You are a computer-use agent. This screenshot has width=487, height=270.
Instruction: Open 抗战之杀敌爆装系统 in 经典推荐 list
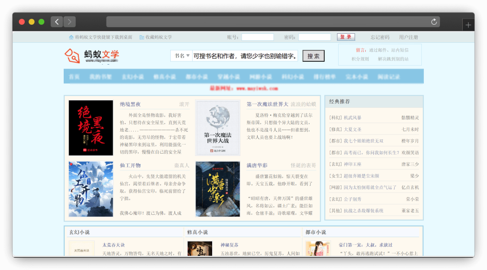(363, 211)
